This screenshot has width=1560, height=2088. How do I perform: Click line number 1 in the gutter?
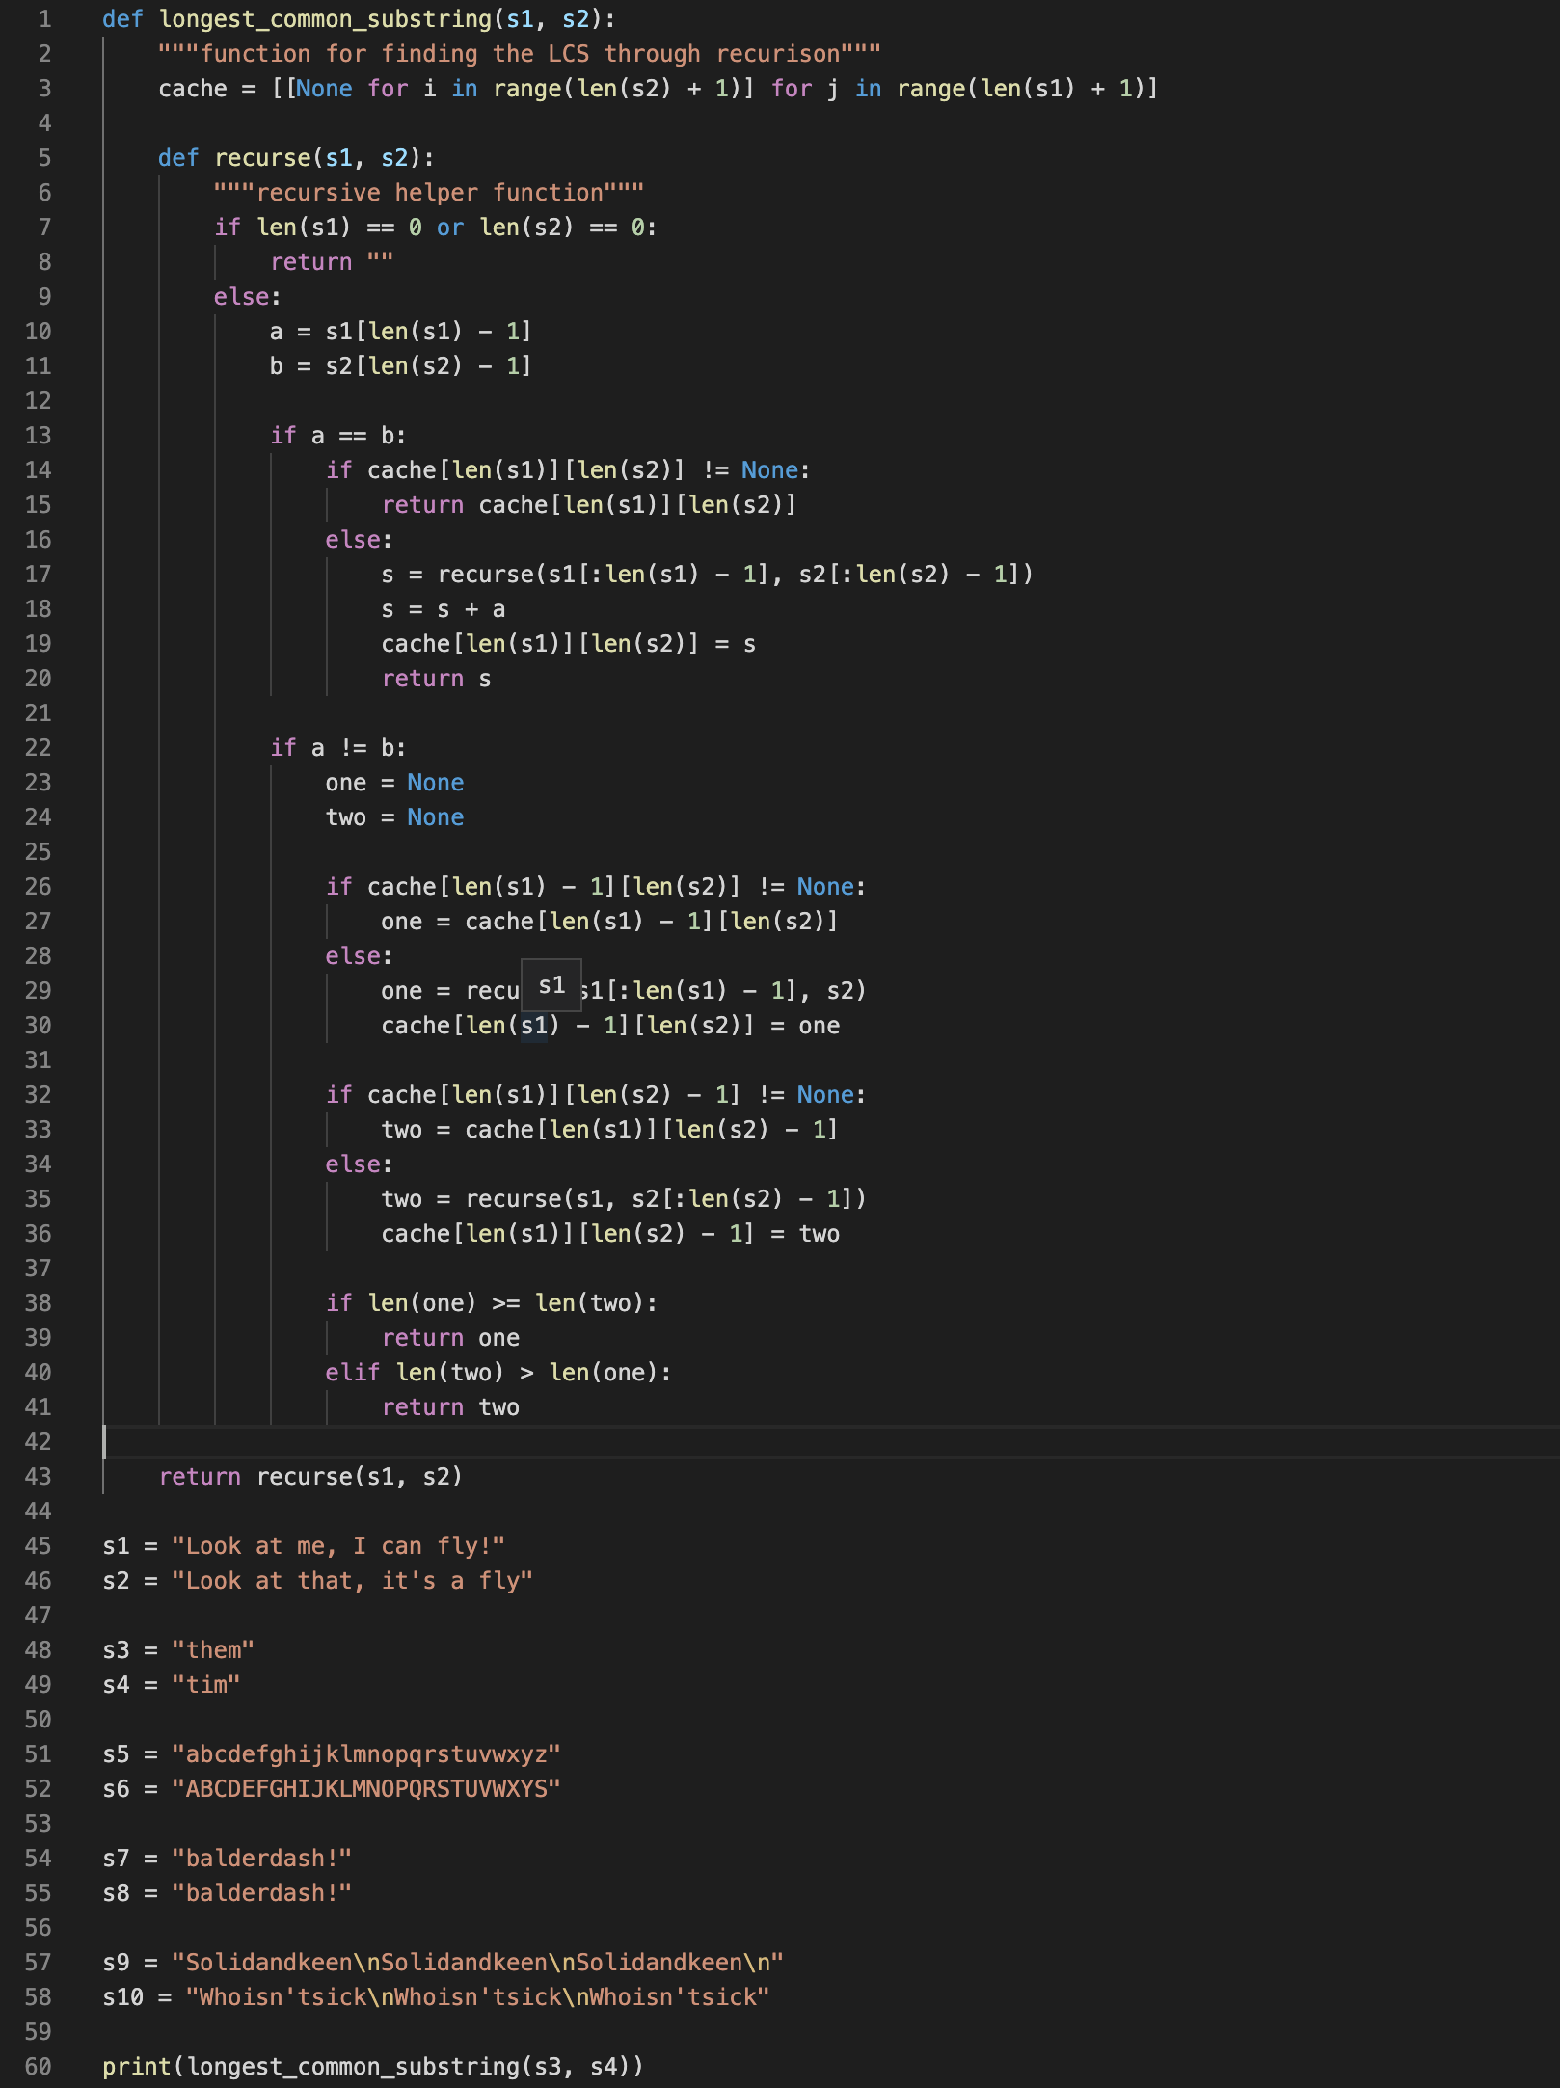[45, 19]
